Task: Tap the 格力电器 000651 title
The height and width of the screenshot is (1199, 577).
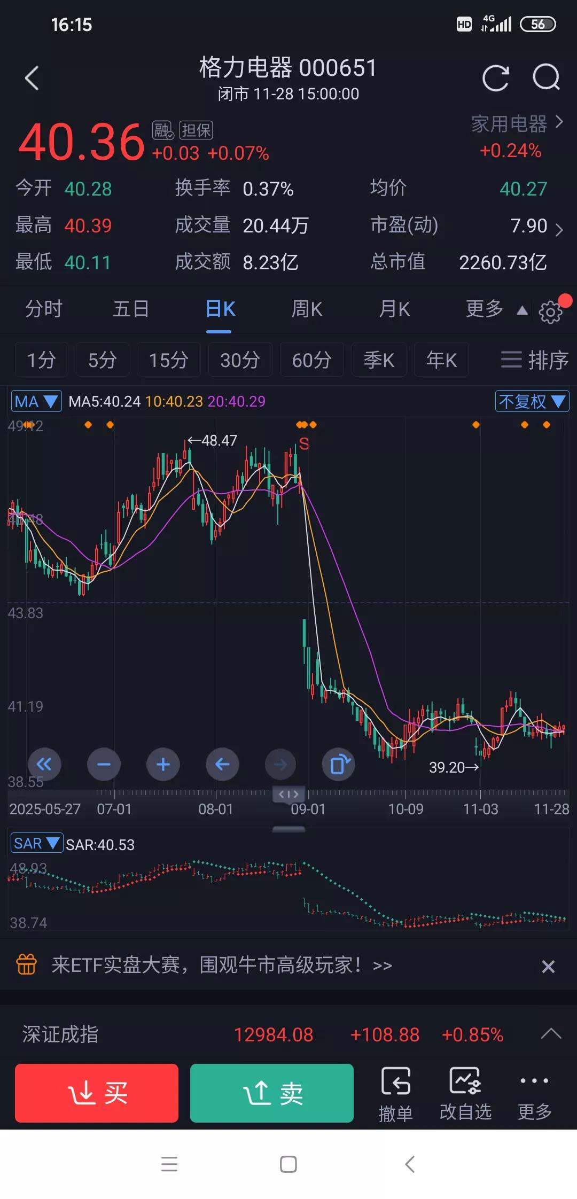Action: [x=288, y=68]
